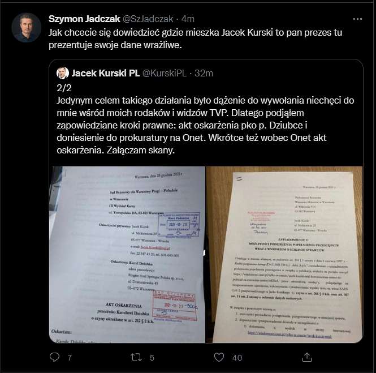Open the 4m tweet timestamp
The height and width of the screenshot is (373, 376).
pyautogui.click(x=188, y=19)
